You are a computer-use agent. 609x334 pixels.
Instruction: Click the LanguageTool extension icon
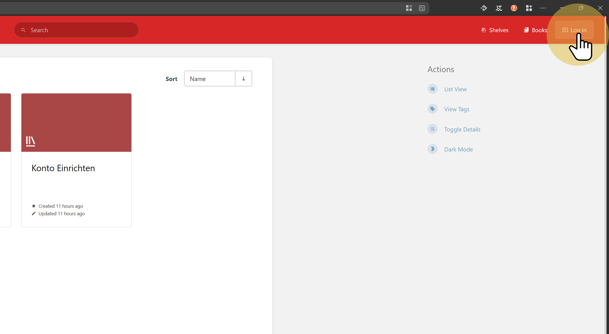[x=499, y=8]
